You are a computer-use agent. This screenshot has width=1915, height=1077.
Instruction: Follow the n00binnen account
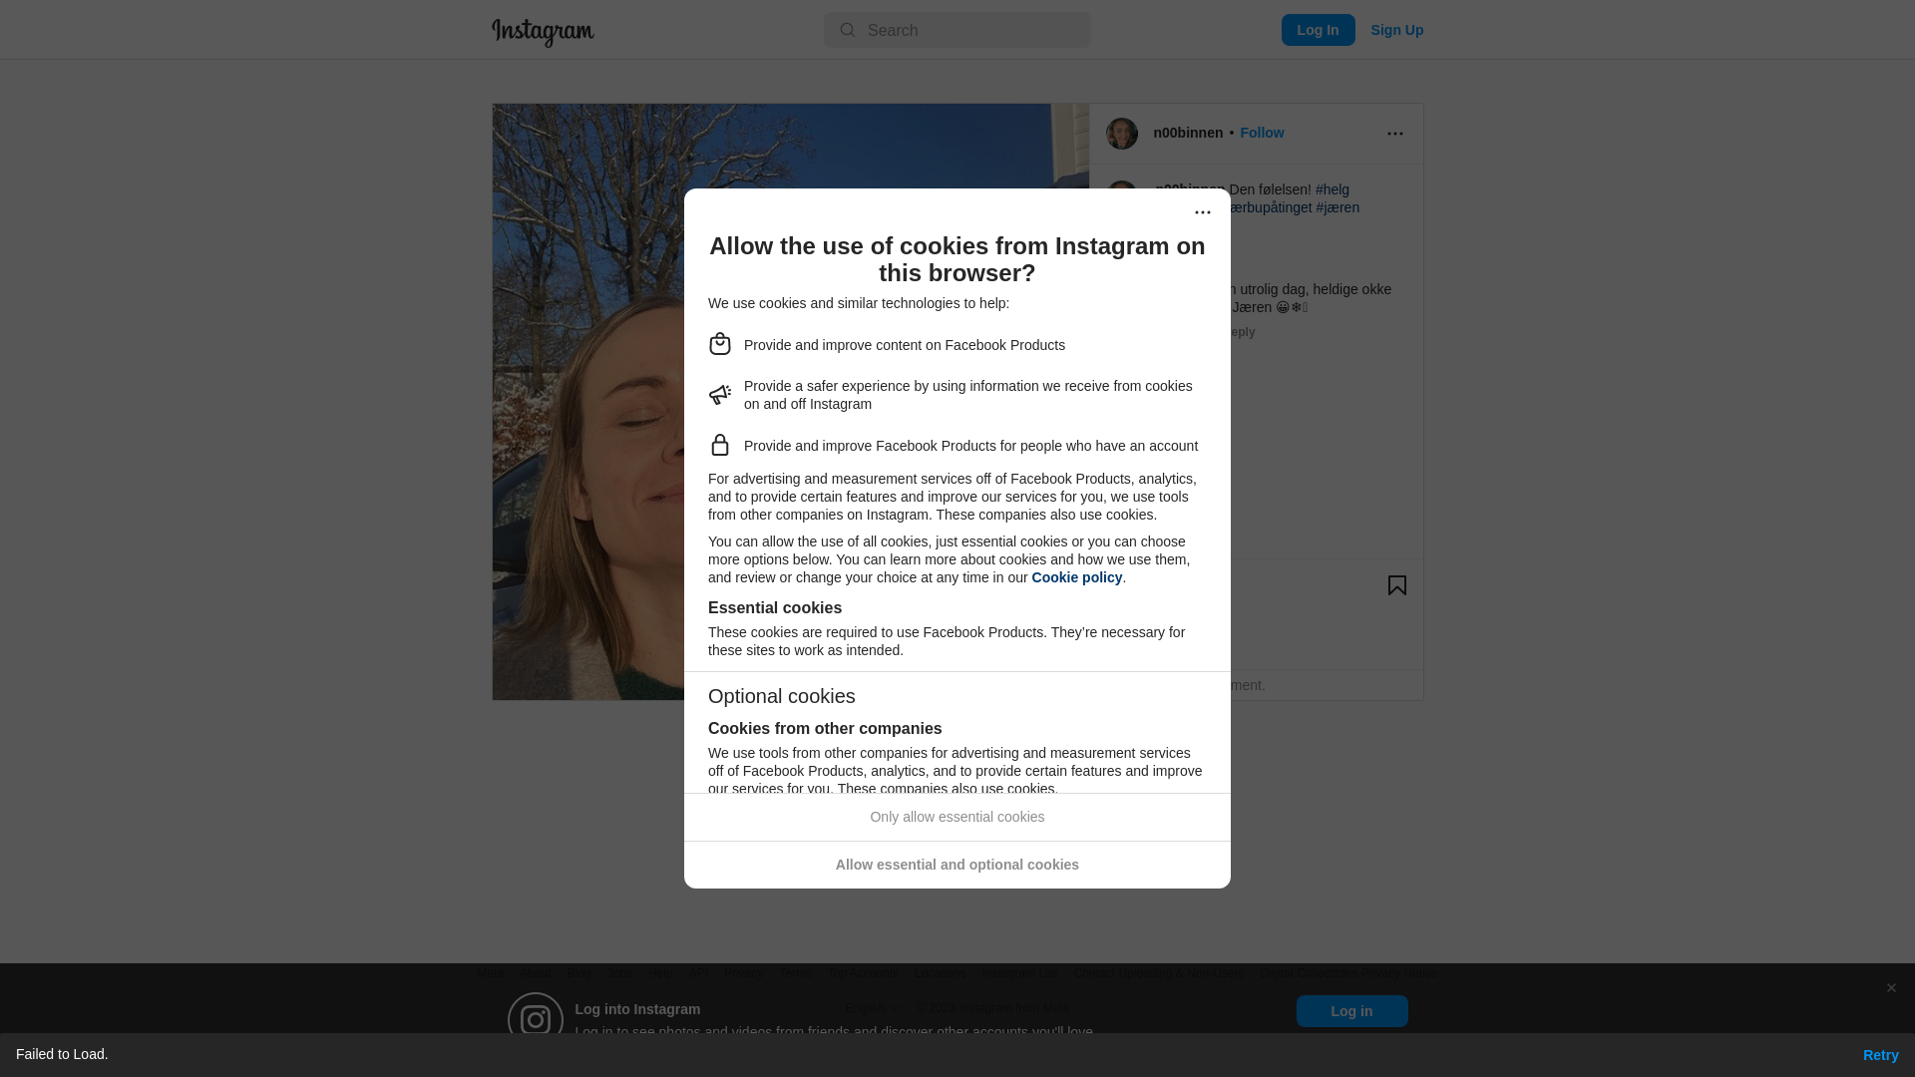click(1262, 133)
